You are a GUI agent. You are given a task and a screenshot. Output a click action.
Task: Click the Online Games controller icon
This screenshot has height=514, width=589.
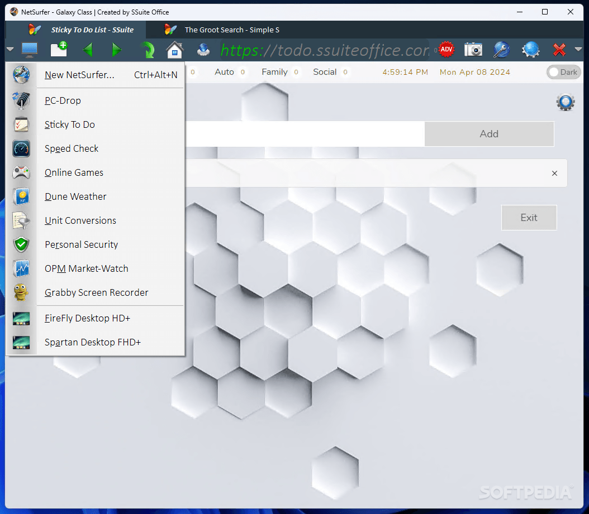(x=21, y=172)
